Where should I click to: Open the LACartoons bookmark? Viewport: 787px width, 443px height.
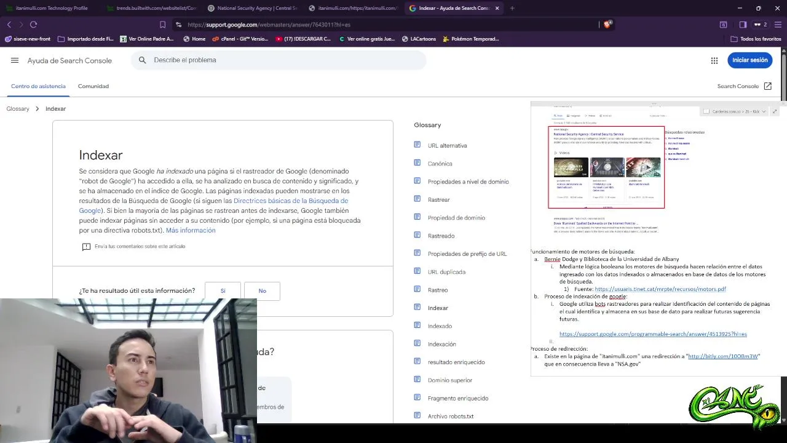tap(419, 39)
